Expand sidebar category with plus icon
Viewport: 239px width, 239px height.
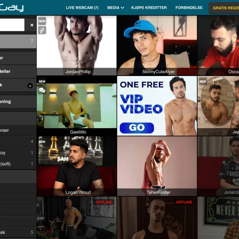pyautogui.click(x=30, y=86)
